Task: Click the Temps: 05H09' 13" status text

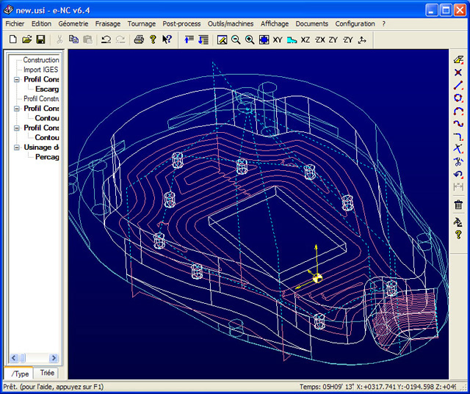Action: pos(327,387)
